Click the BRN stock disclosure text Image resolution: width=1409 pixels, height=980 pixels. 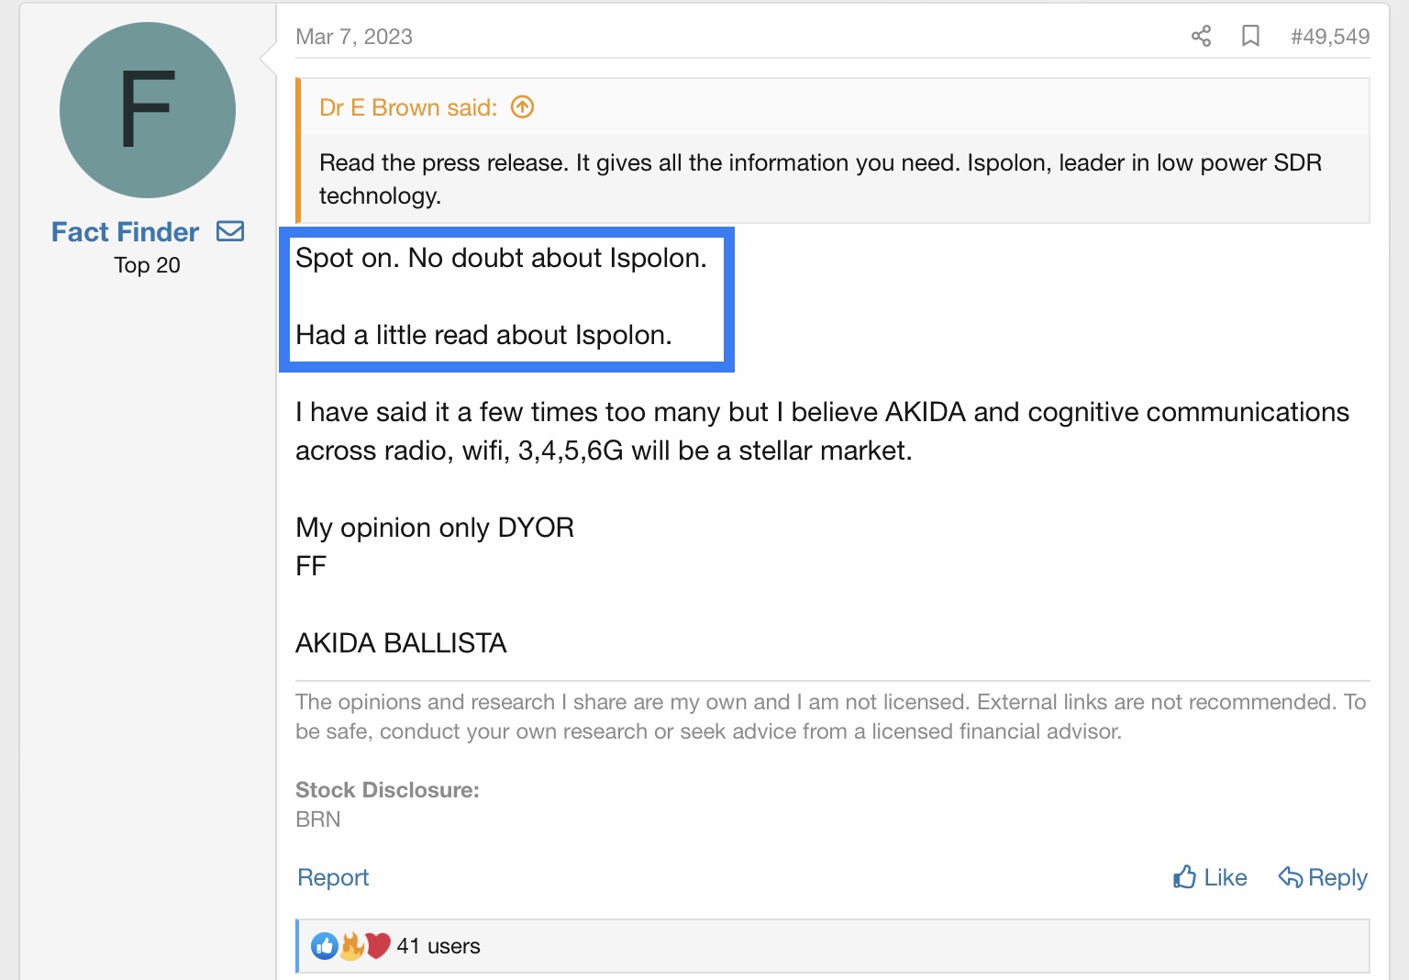[318, 819]
